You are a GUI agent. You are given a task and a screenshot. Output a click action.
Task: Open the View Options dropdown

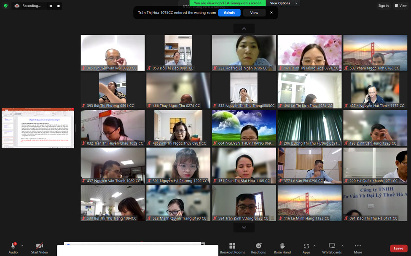click(283, 3)
